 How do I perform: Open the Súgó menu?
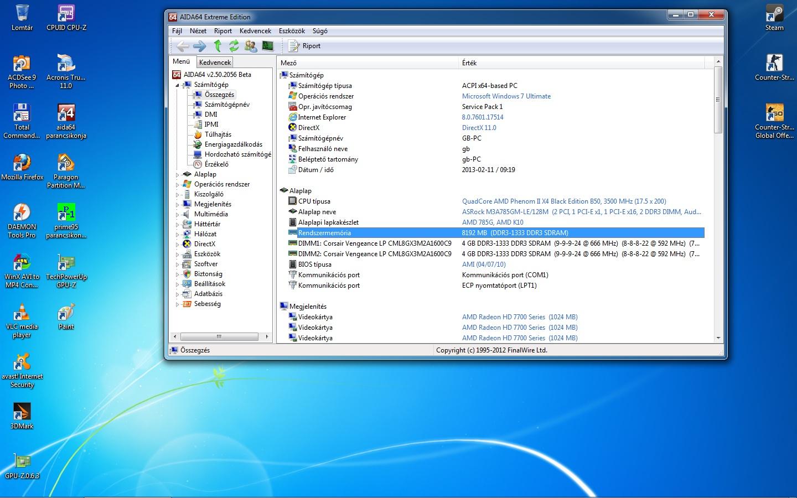(x=320, y=31)
